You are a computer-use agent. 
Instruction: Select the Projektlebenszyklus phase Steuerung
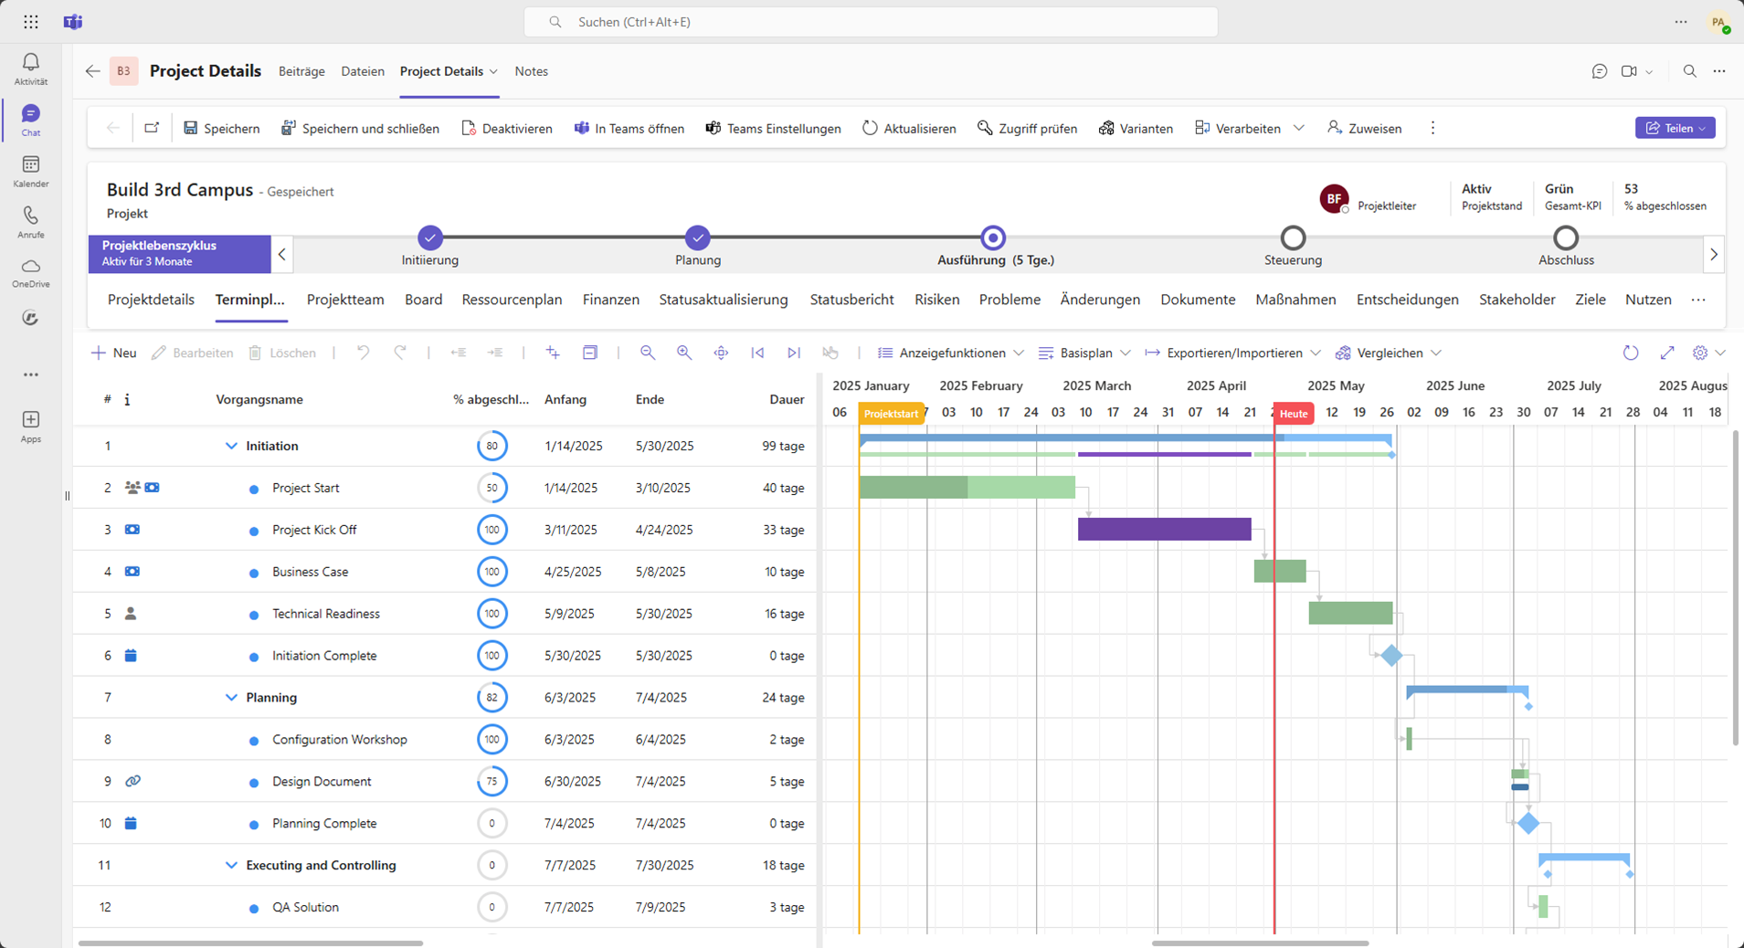click(1292, 239)
